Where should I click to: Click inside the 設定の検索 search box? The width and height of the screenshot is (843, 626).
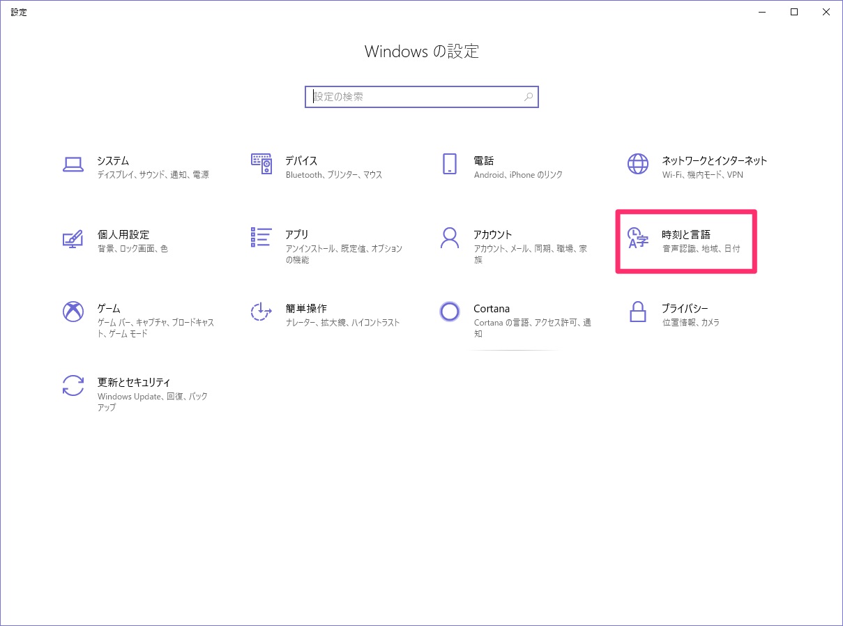tap(422, 97)
